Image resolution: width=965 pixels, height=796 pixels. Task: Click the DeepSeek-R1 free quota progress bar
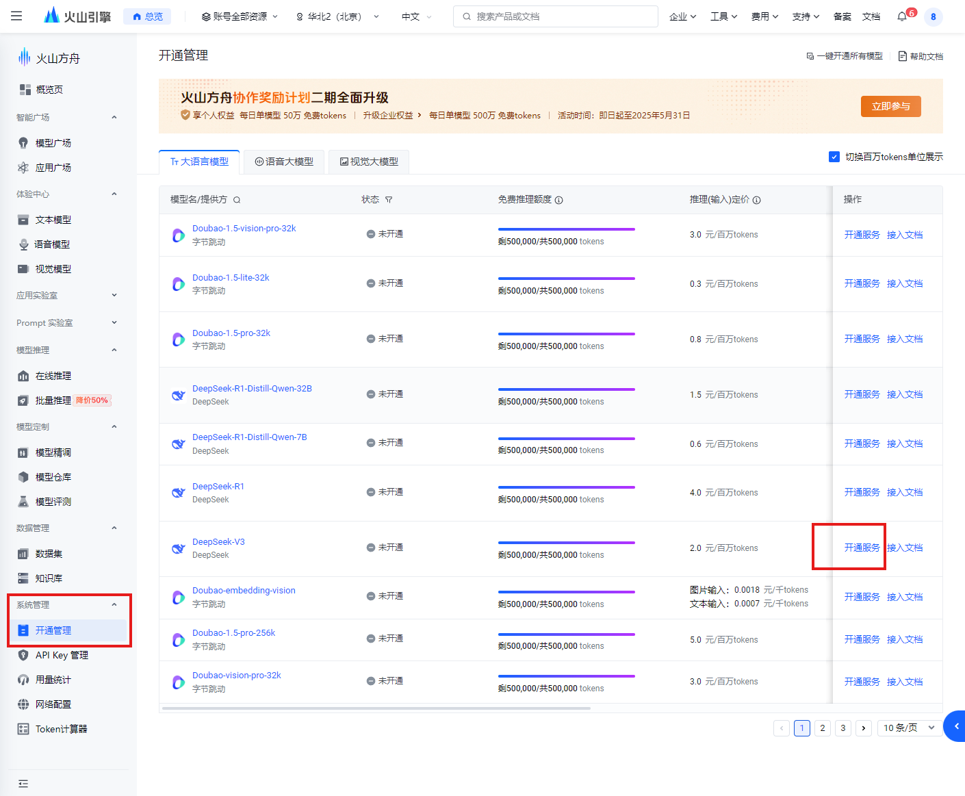[x=566, y=487]
